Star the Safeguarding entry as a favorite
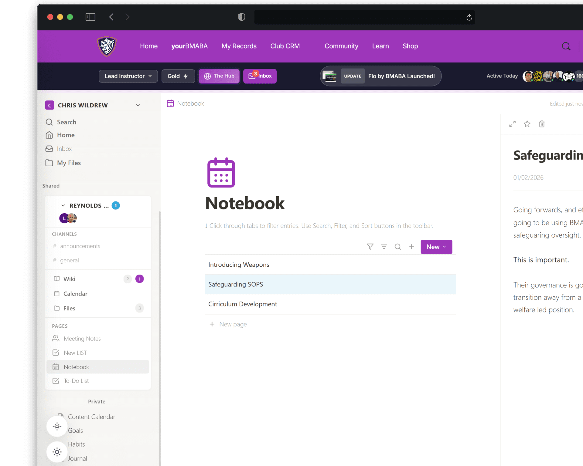Viewport: 583px width, 466px height. tap(527, 124)
